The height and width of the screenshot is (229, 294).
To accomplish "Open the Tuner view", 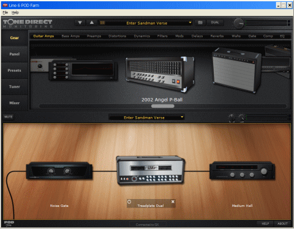I will click(14, 87).
